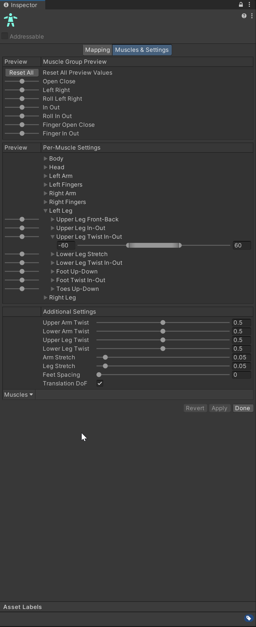
Task: Open the Muscles dropdown
Action: click(19, 395)
